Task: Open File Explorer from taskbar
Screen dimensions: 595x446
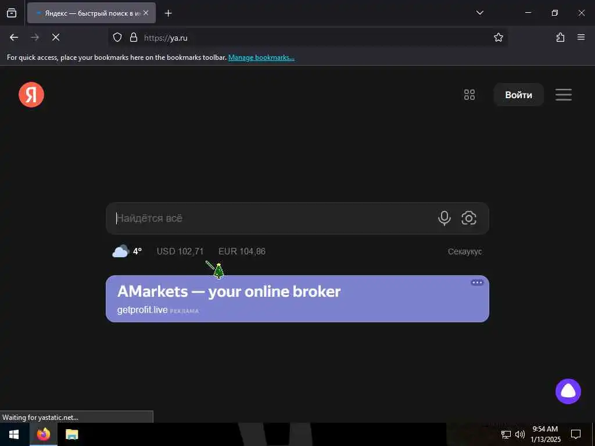Action: [x=71, y=434]
